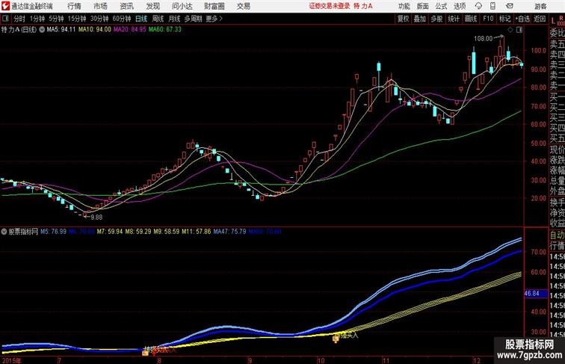Click the 返回 back button
The height and width of the screenshot is (364, 565).
click(540, 19)
